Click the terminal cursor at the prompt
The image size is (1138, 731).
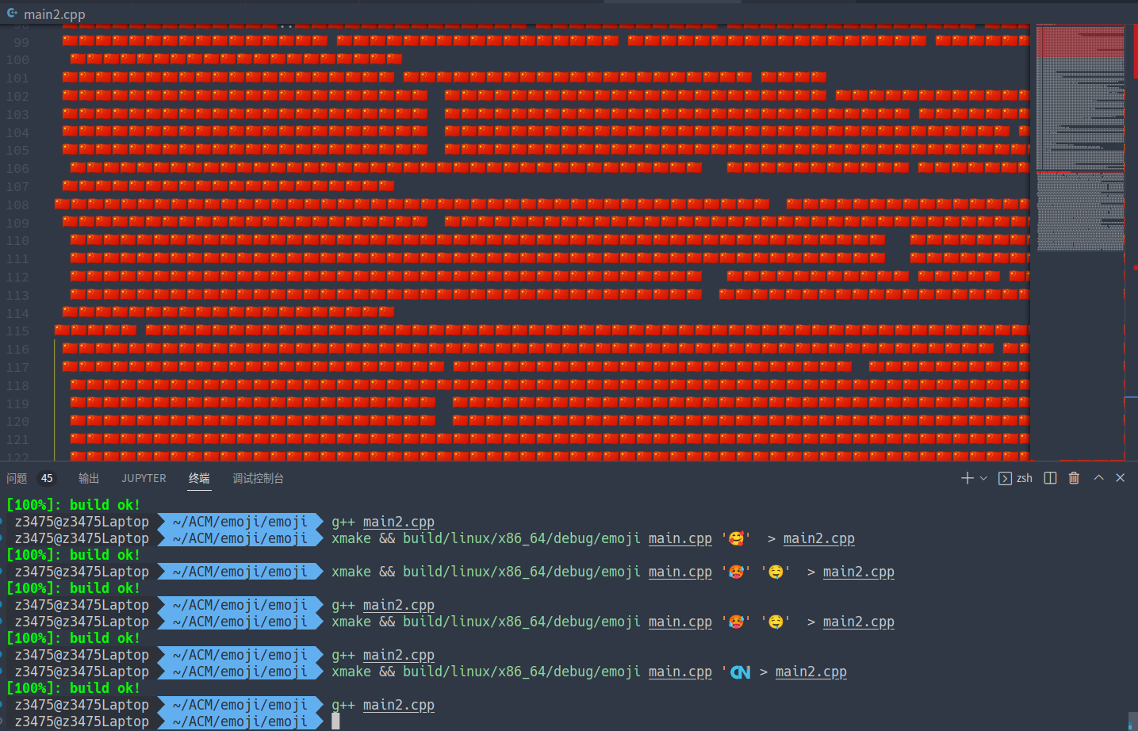(x=335, y=721)
